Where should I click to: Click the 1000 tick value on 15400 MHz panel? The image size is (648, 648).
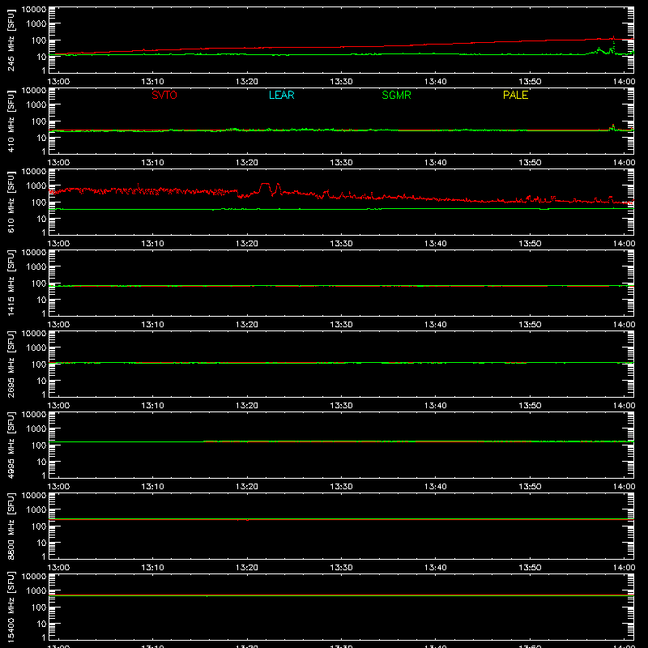[x=36, y=591]
